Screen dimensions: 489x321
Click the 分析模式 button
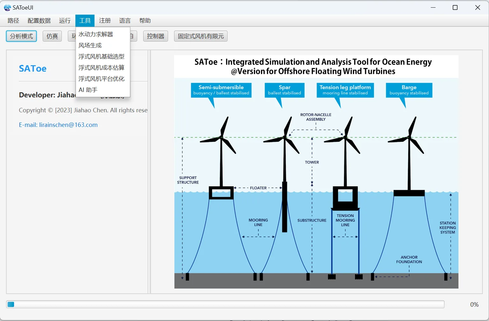(x=21, y=36)
